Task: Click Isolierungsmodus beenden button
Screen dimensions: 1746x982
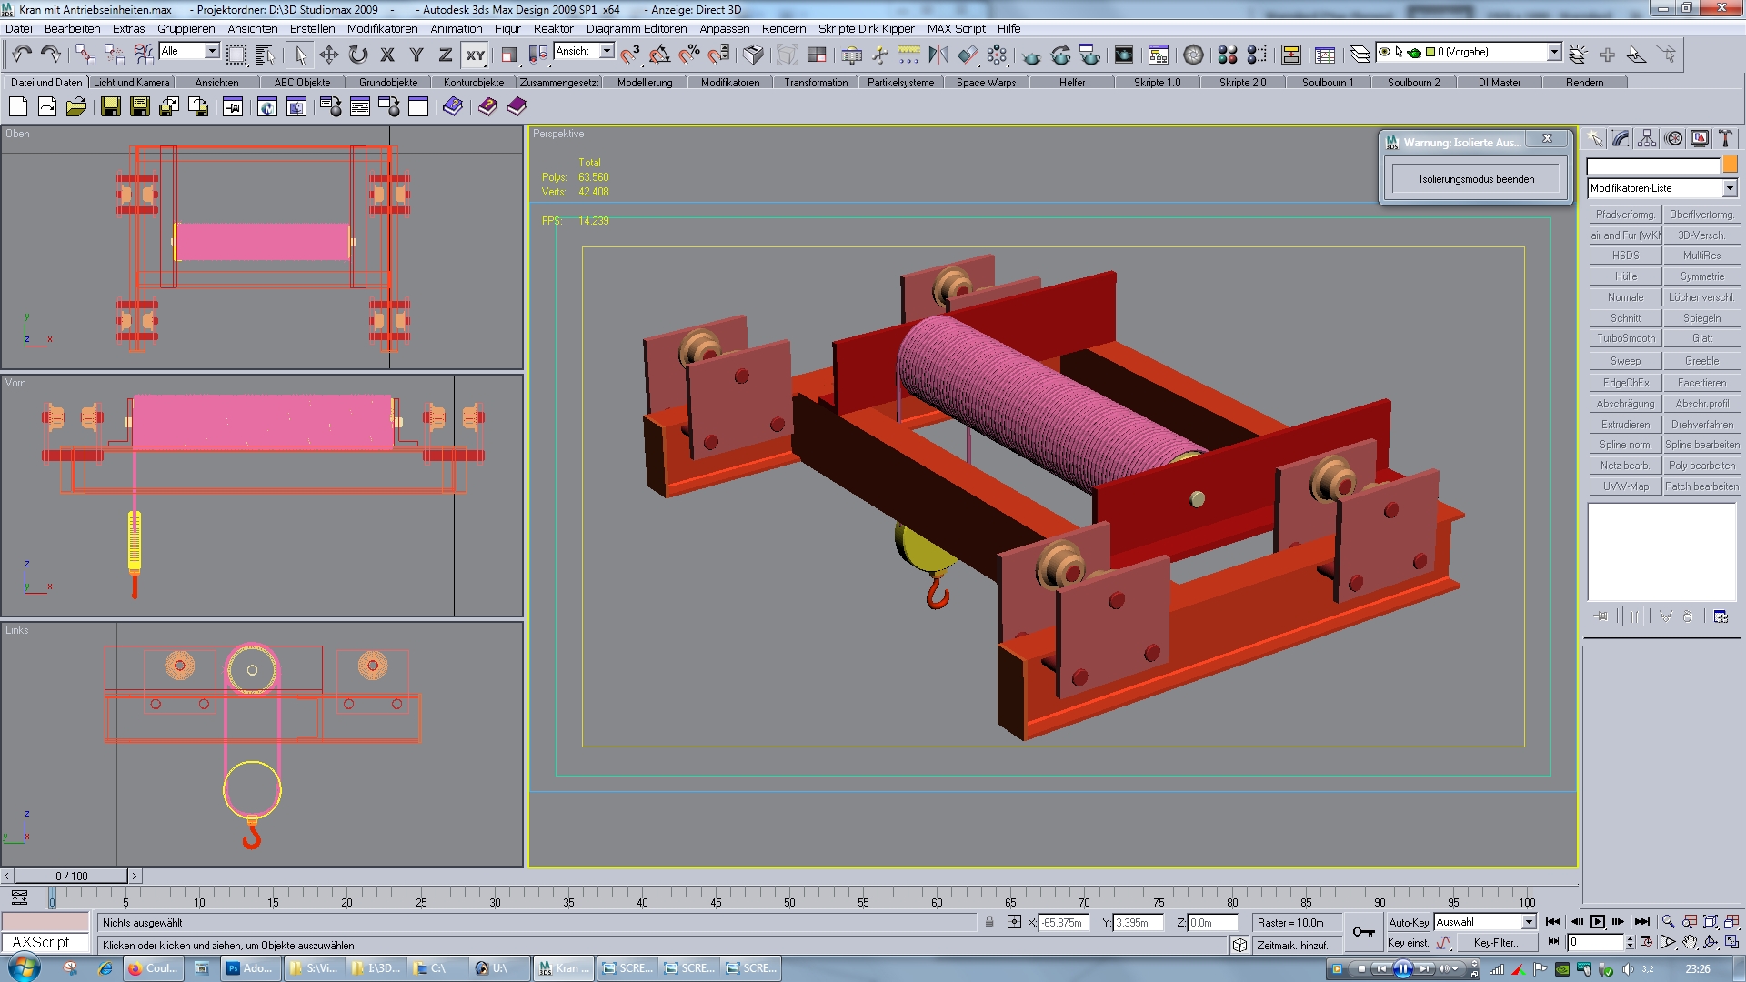Action: (1476, 179)
